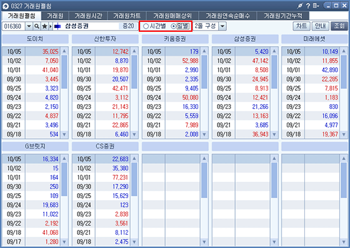Select 도이치 value 35,025
The width and height of the screenshot is (350, 248).
point(50,52)
